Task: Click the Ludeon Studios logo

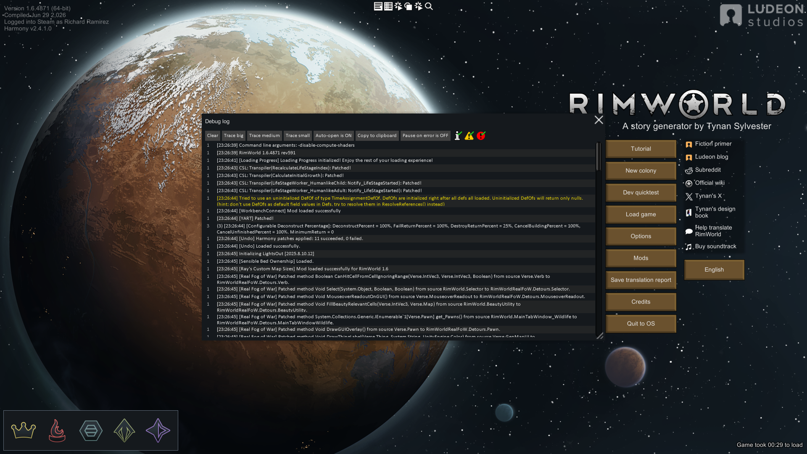Action: 762,15
